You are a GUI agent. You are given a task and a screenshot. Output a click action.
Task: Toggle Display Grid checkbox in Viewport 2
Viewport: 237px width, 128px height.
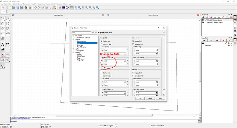pos(133,41)
